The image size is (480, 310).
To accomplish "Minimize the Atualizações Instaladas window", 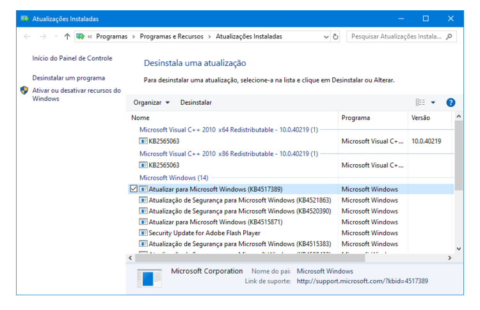I will point(401,19).
